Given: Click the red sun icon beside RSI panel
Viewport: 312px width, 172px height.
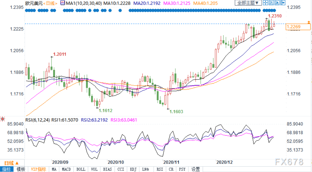Looking at the screenshot, I should coord(3,119).
